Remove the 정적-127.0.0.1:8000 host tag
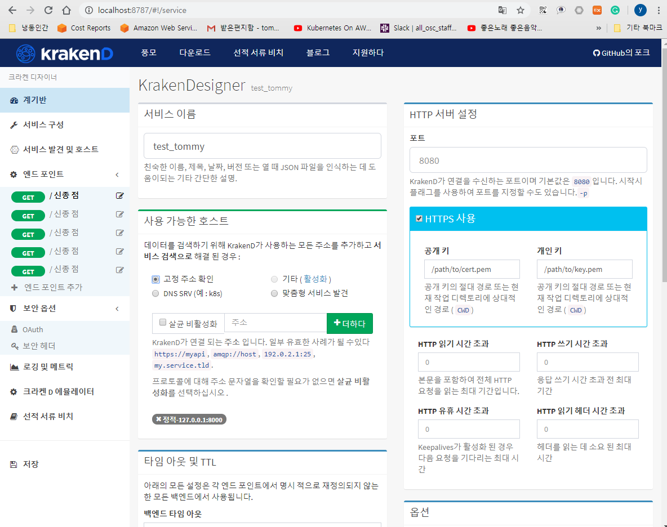This screenshot has height=527, width=667. click(x=159, y=419)
